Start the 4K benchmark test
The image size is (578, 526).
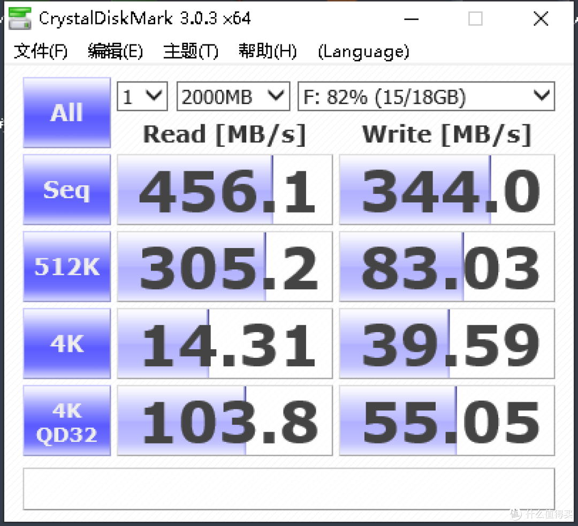[67, 343]
